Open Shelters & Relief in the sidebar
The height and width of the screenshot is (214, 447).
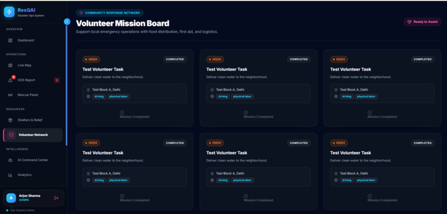click(33, 120)
